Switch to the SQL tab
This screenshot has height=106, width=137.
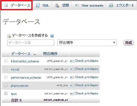tap(43, 6)
